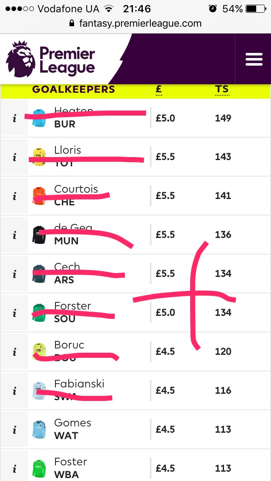Show info for de Gea
This screenshot has height=481, width=271.
[14, 235]
